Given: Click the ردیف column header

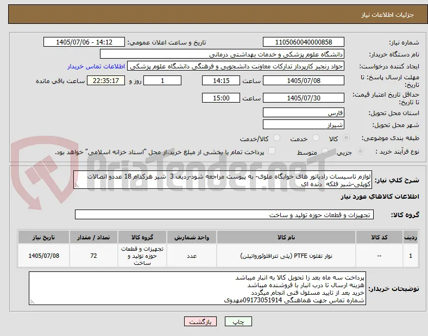Looking at the screenshot, I should point(411,237).
